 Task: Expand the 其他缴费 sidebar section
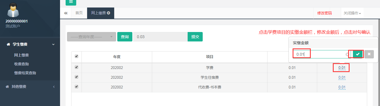click(30, 87)
